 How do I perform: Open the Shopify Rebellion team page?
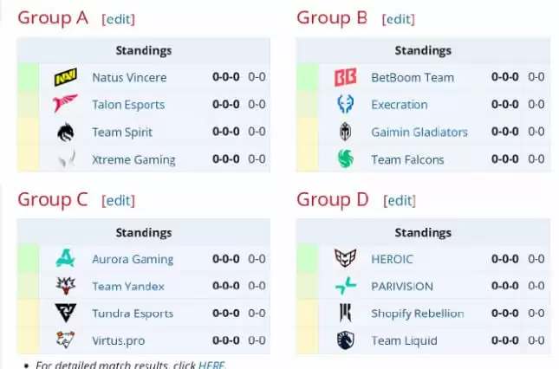pyautogui.click(x=417, y=314)
